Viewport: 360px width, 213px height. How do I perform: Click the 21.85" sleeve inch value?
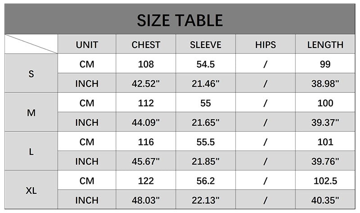tap(206, 161)
